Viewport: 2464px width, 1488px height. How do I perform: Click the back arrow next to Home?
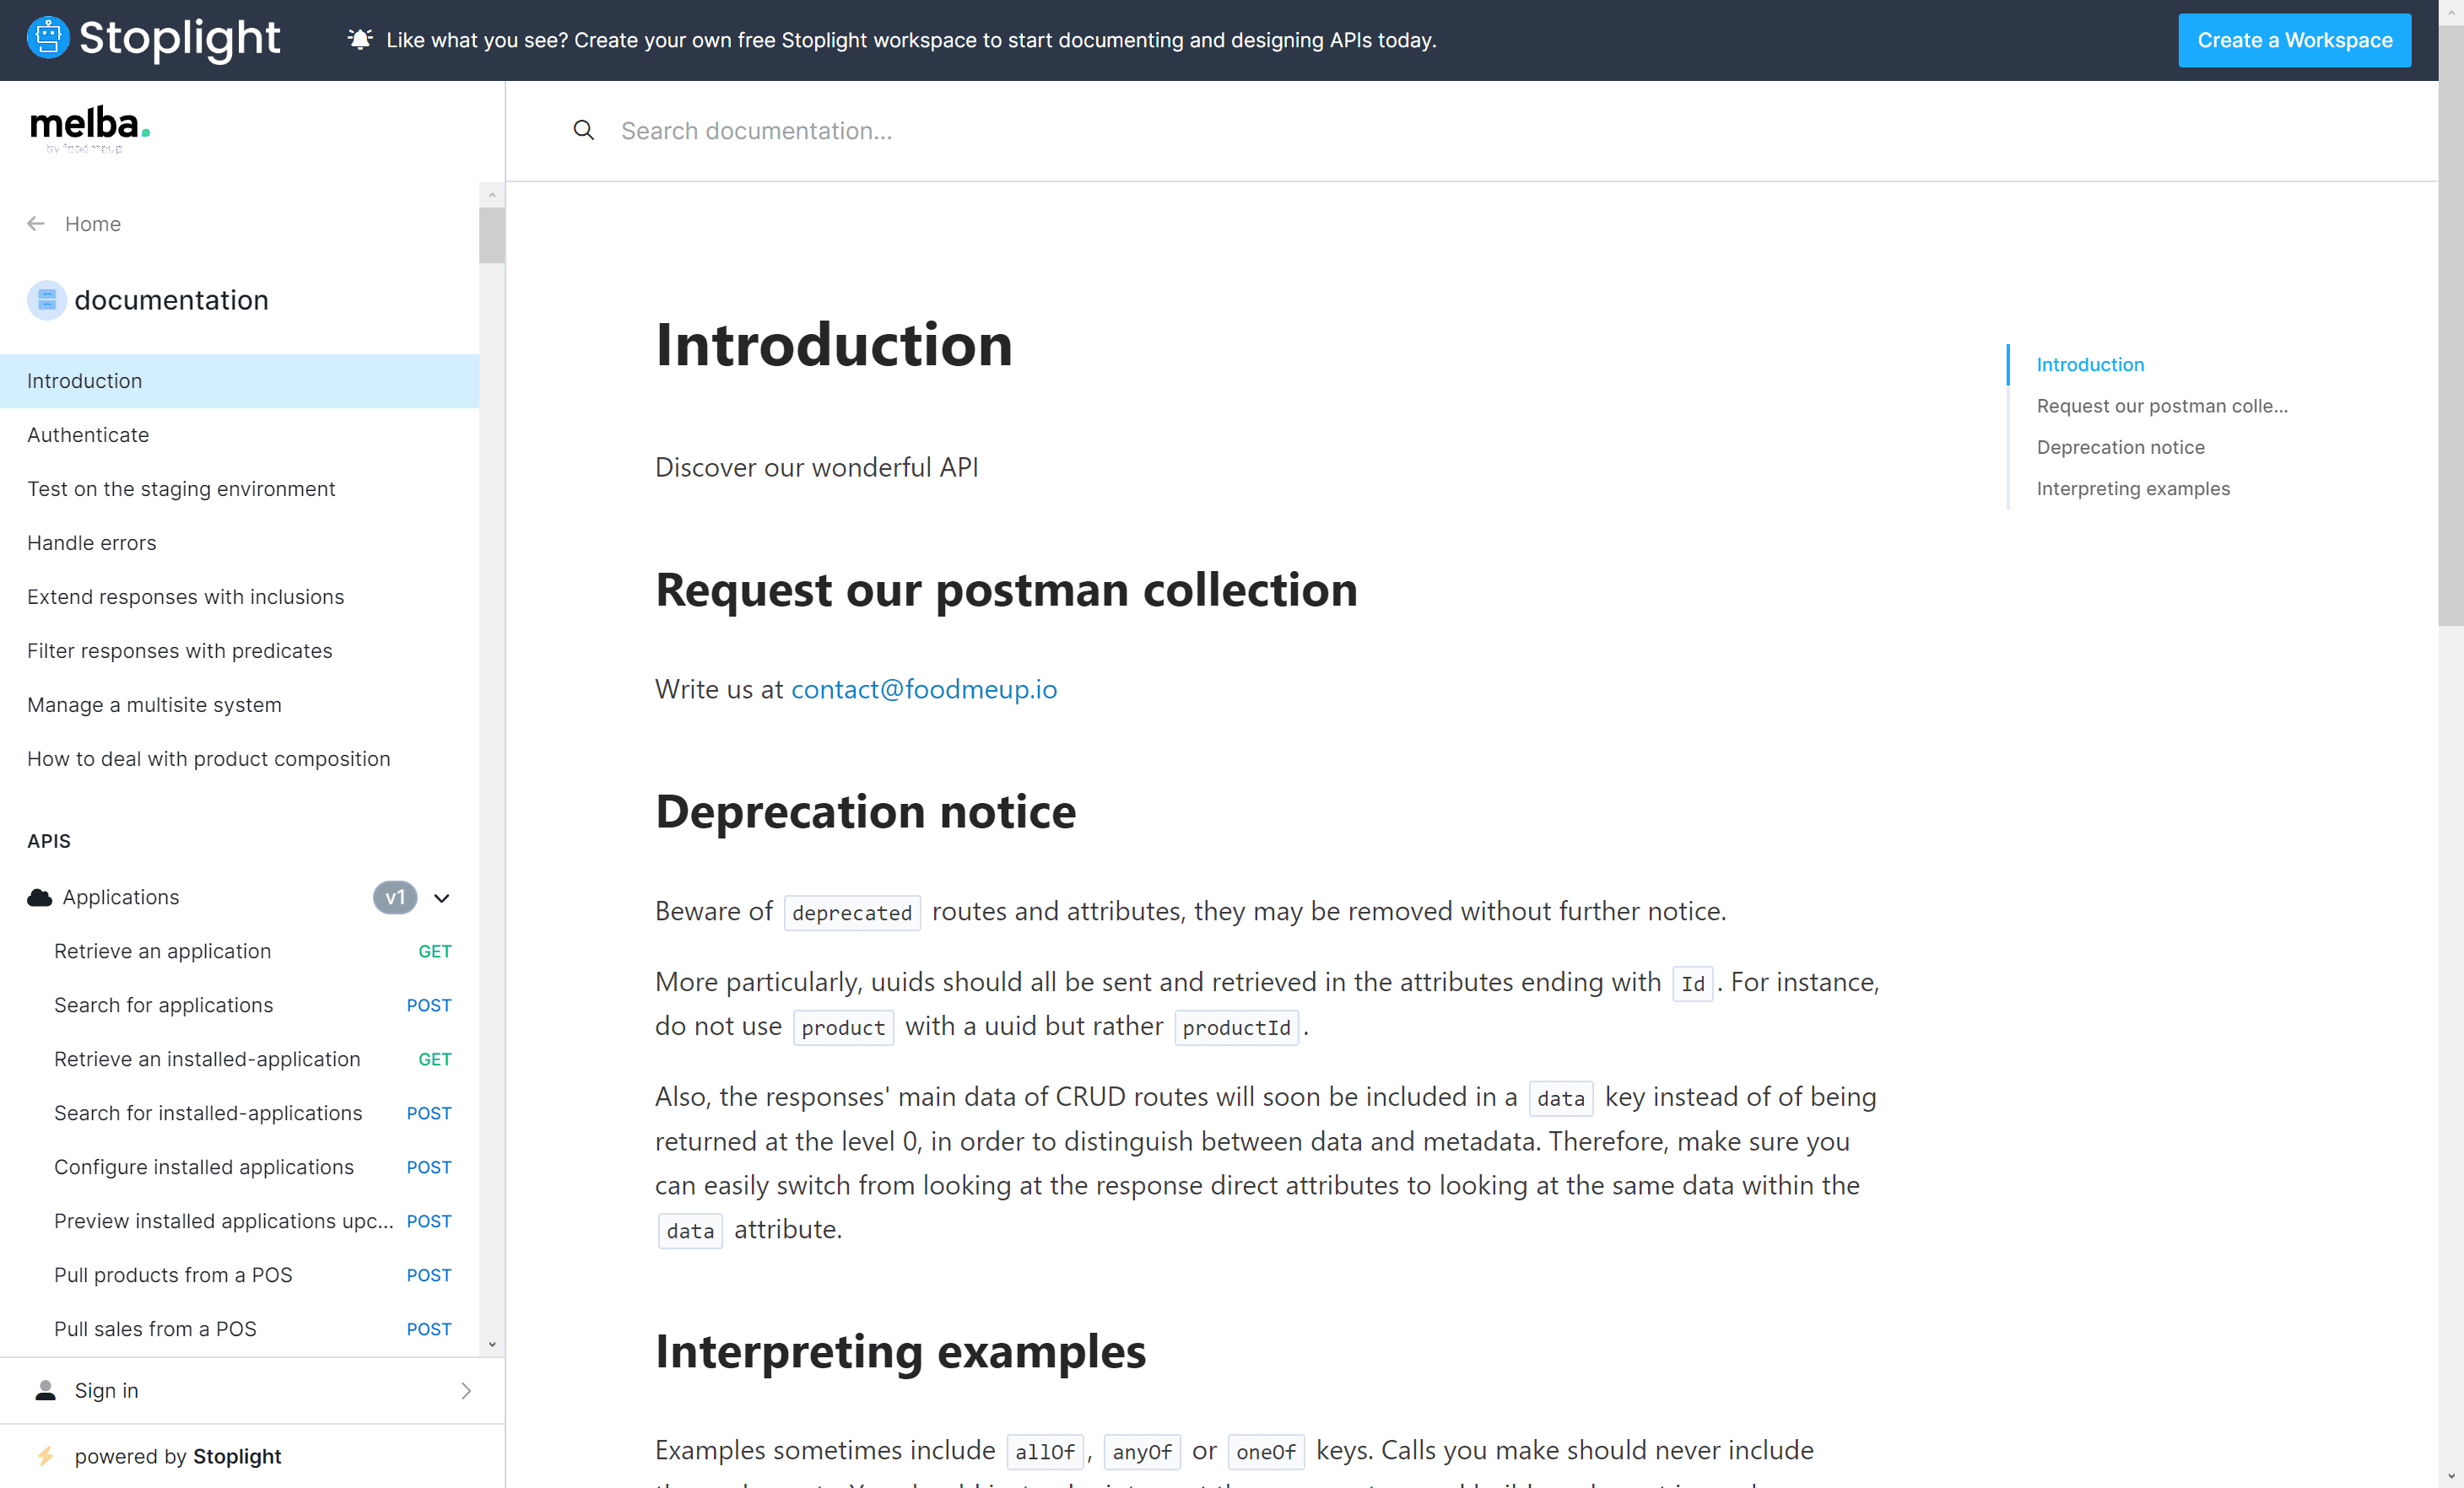36,224
